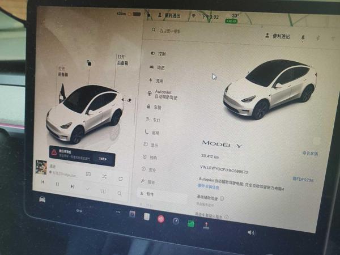Open Autopilot 自动辅助驾驶 settings
This screenshot has width=340, height=255.
tap(163, 95)
